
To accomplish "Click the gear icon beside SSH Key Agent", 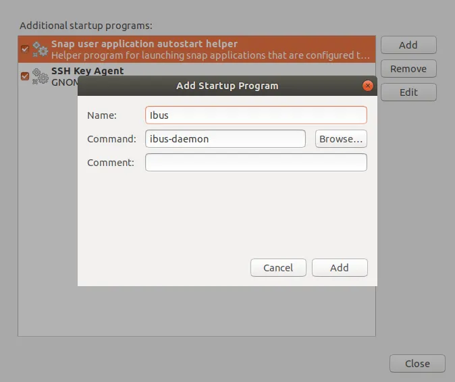I will coord(41,76).
